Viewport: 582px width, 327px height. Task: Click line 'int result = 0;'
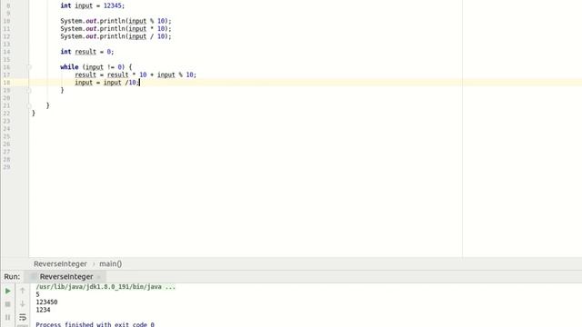(87, 52)
